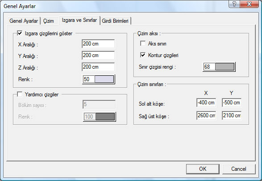Confirm settings with the OK button
This screenshot has width=262, height=181.
coord(203,169)
